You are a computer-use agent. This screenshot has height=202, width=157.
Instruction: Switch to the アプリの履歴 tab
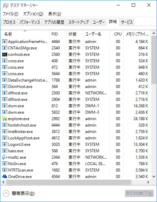coord(54,22)
